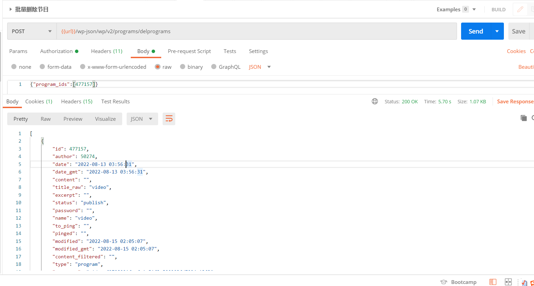
Task: Toggle line wrap icon in response toolbar
Action: tap(169, 119)
